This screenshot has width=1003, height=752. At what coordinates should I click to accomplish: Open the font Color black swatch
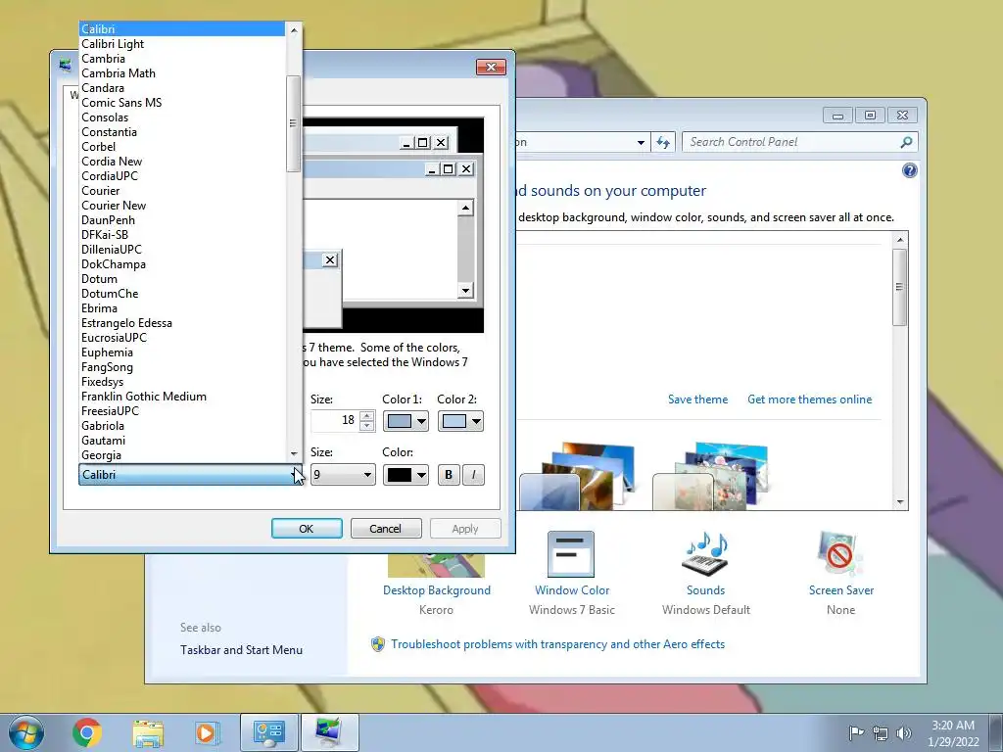406,475
